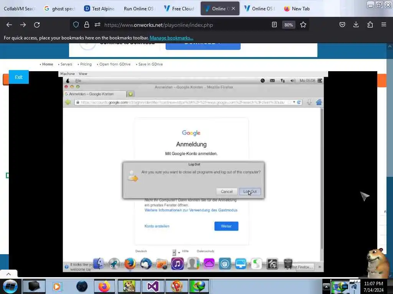Bookmark this page with the star icon

[x=303, y=25]
